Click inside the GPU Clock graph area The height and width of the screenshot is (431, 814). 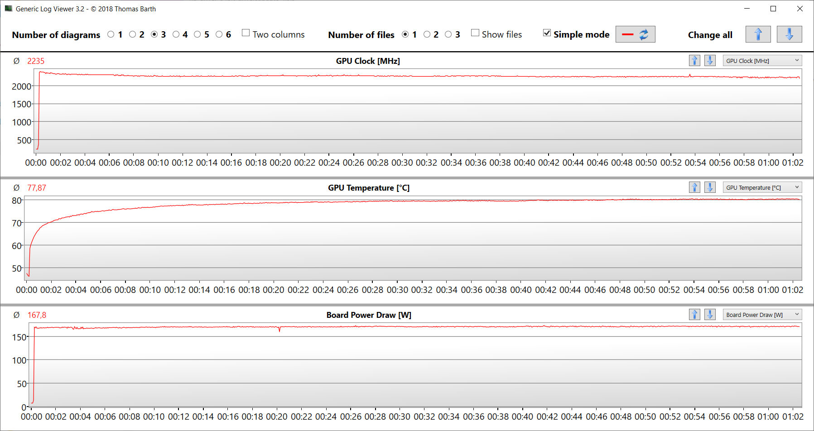tap(417, 111)
